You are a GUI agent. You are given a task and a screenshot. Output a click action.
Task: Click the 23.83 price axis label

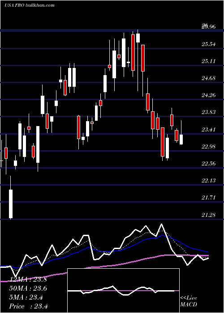209,112
